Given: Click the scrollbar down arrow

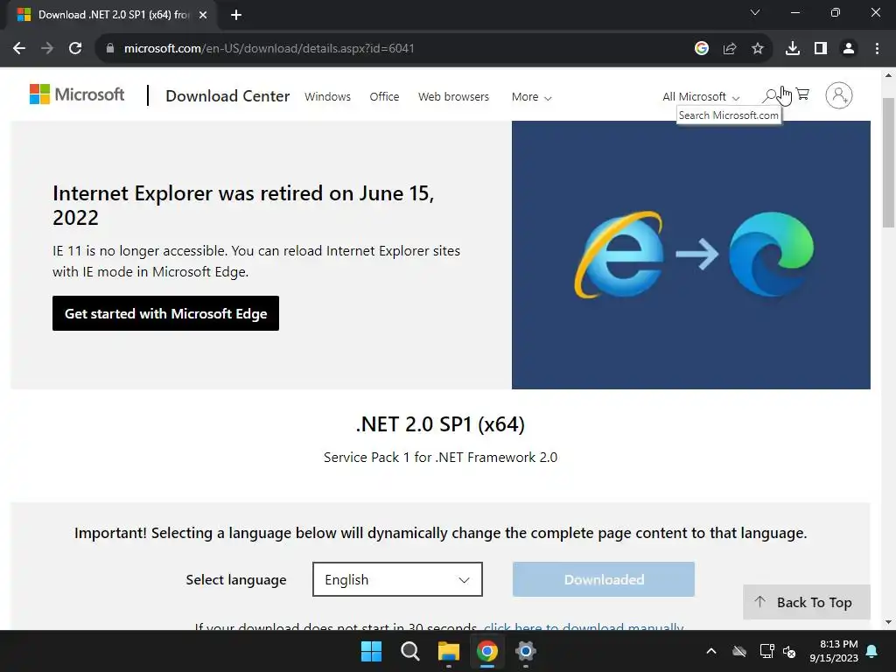Looking at the screenshot, I should 889,622.
